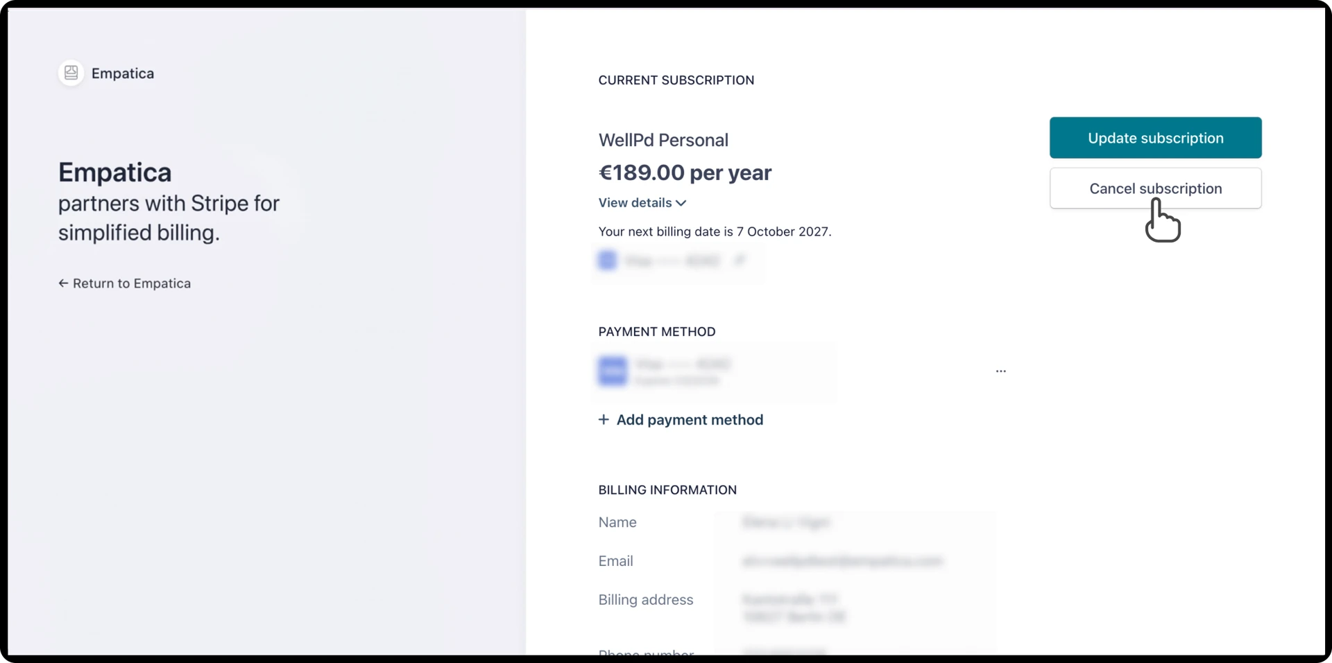This screenshot has height=663, width=1332.
Task: Click the €189.00 per year price text
Action: pos(685,173)
